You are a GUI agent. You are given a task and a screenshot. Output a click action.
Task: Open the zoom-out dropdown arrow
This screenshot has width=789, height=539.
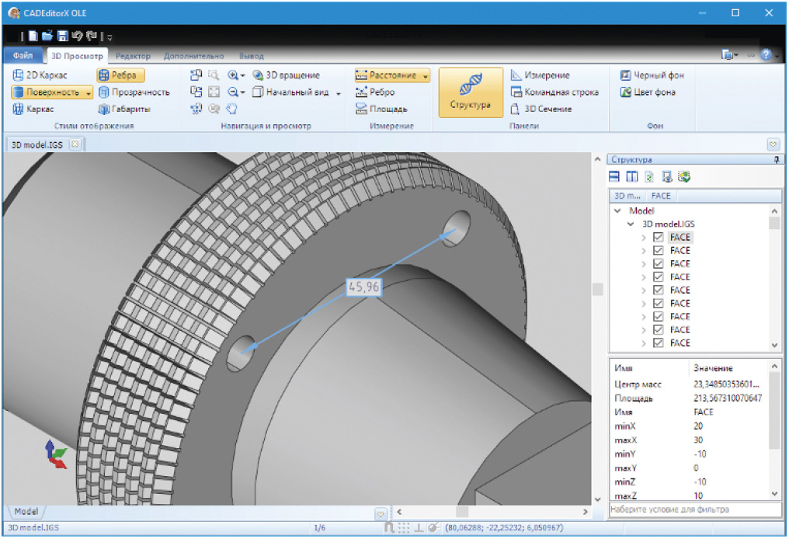(x=242, y=92)
